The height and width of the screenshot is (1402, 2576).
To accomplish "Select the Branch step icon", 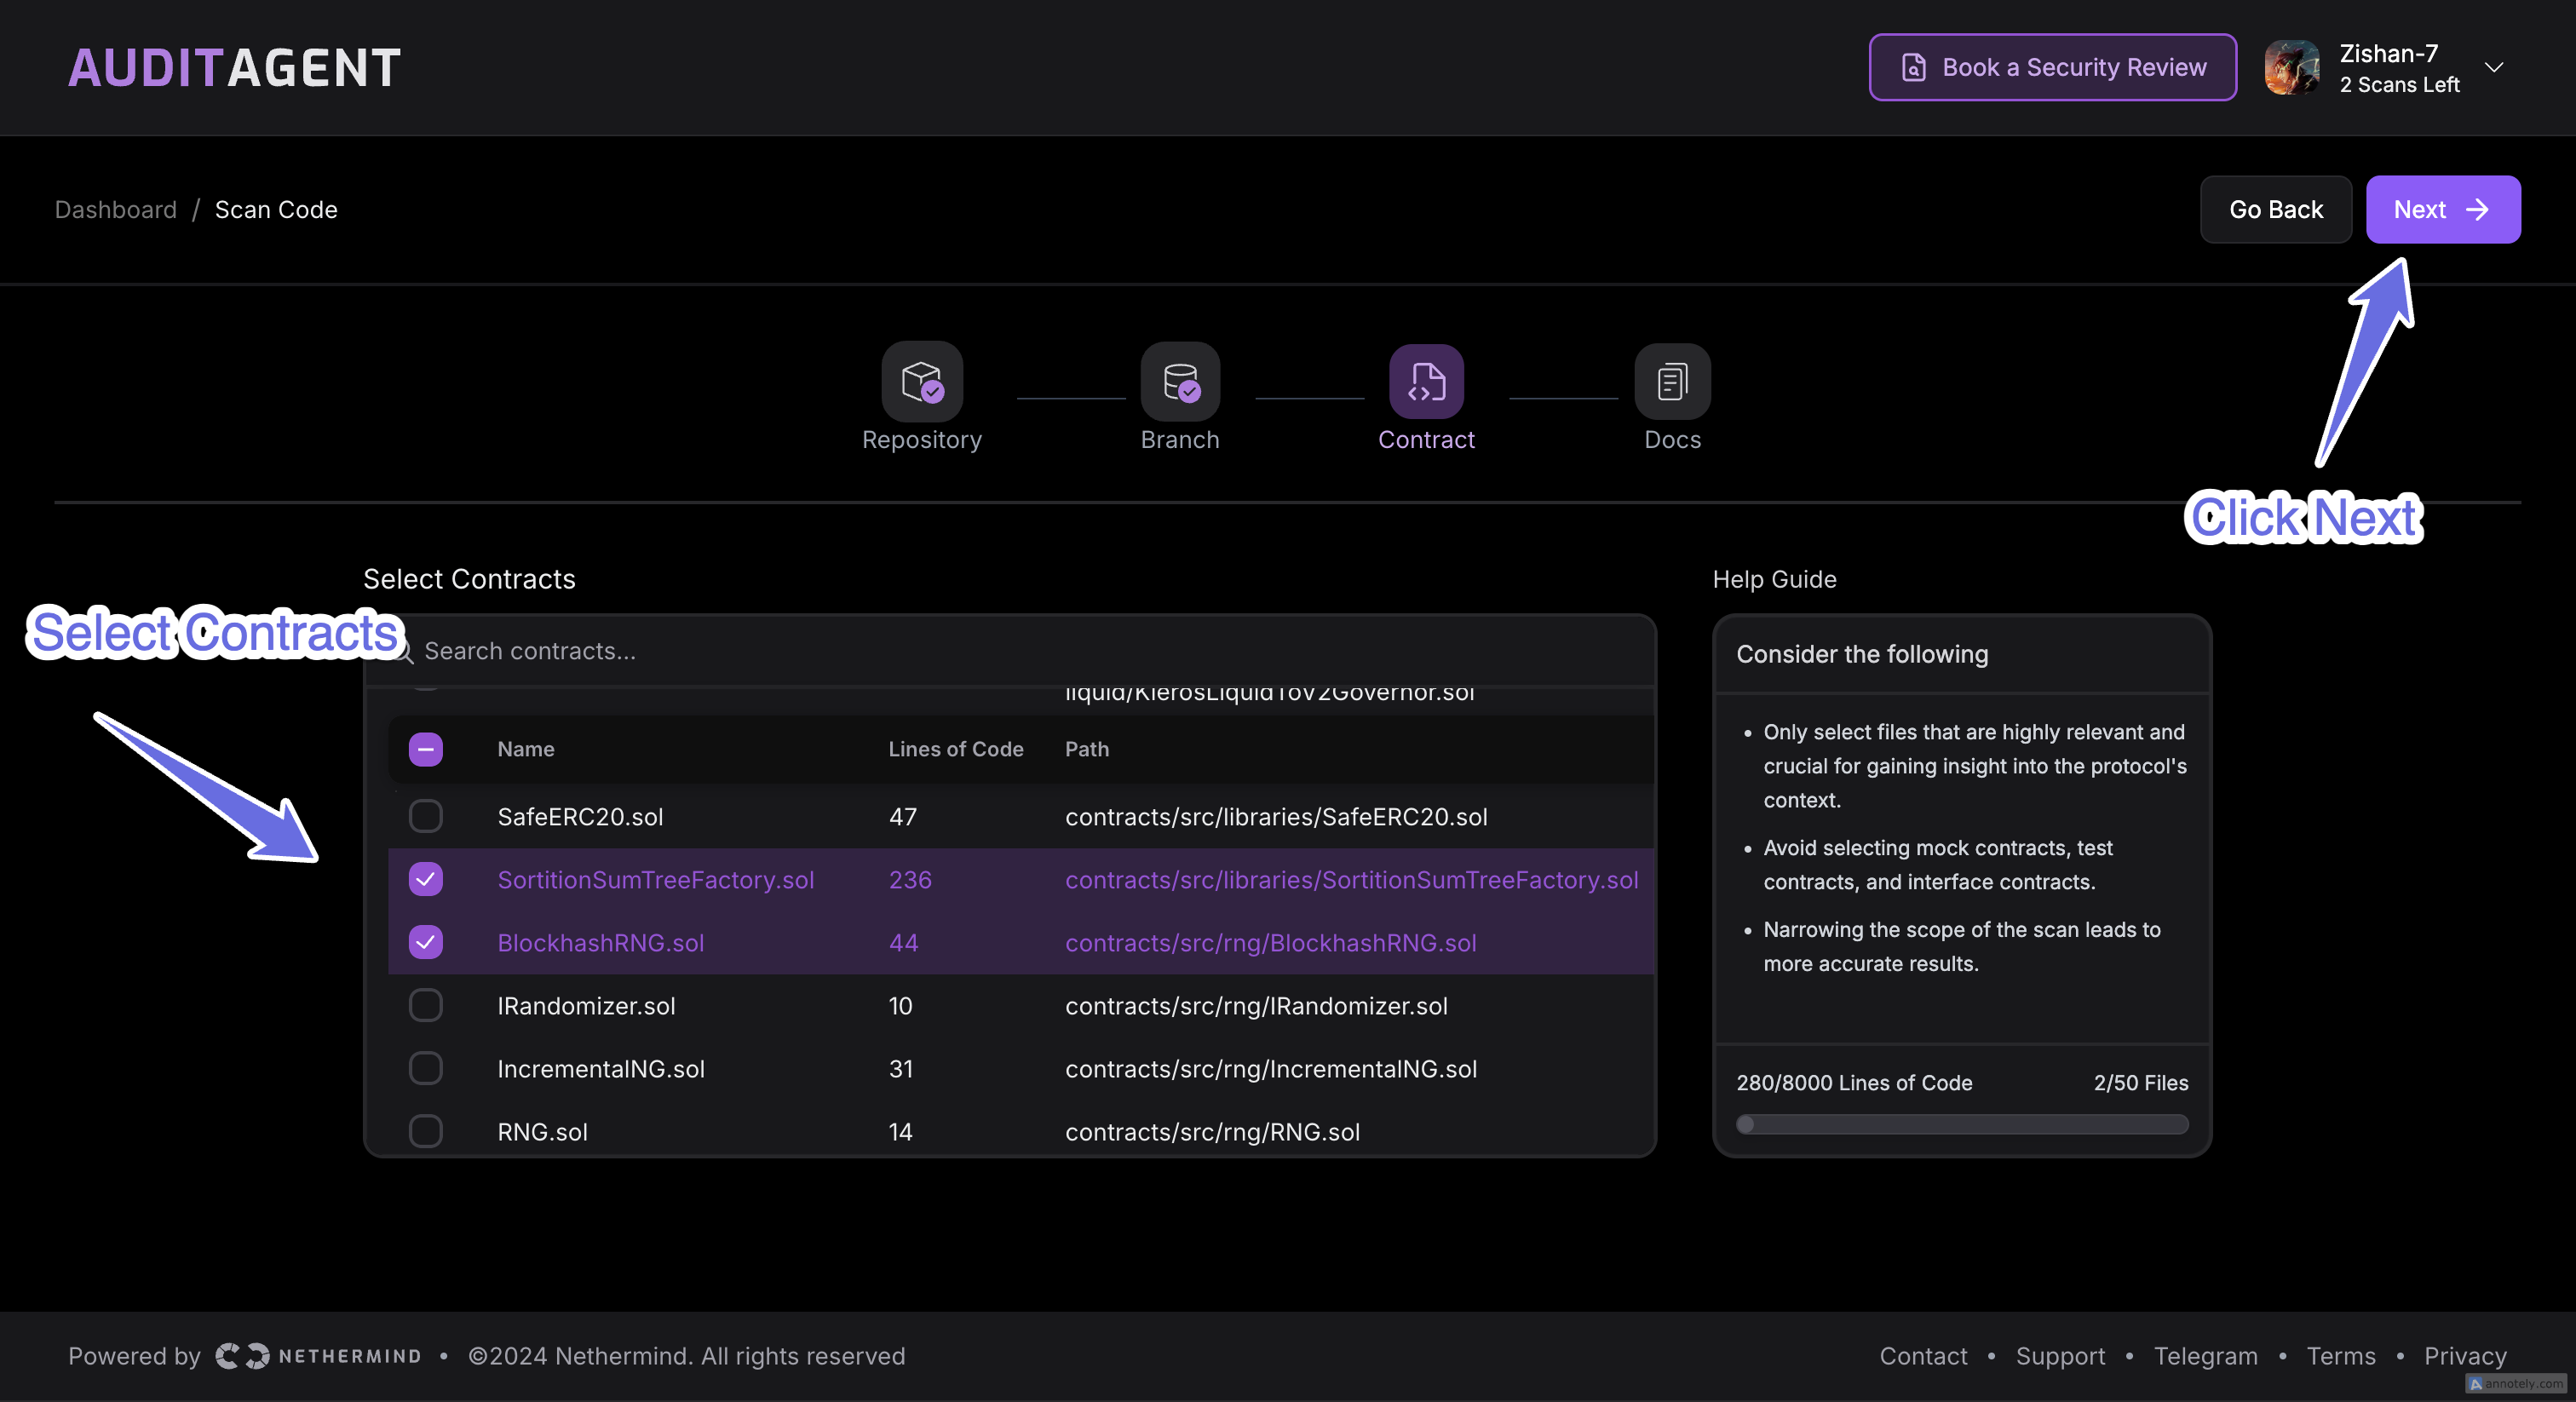I will (x=1180, y=382).
